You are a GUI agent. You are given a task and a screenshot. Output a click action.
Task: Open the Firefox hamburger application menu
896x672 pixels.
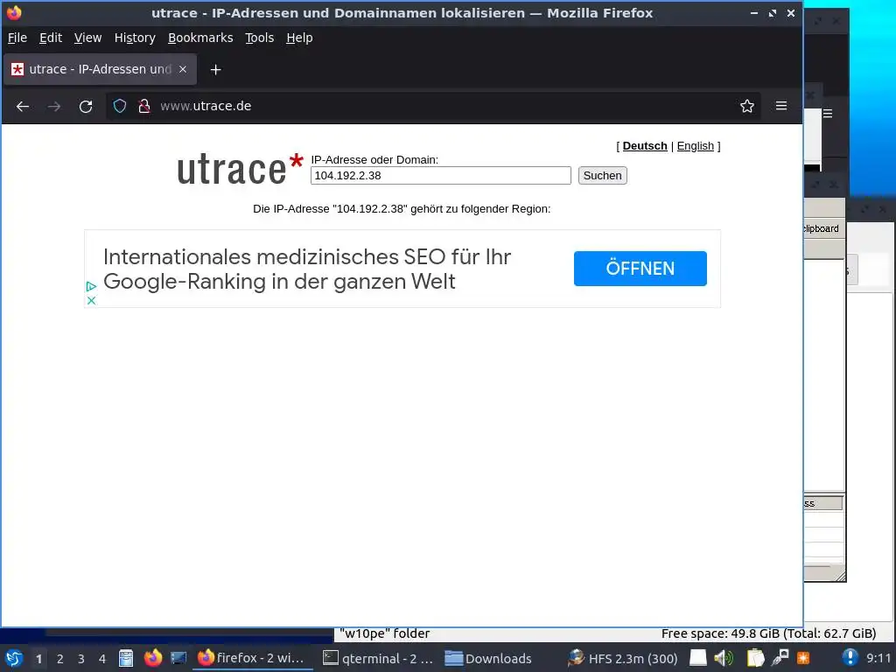coord(781,106)
